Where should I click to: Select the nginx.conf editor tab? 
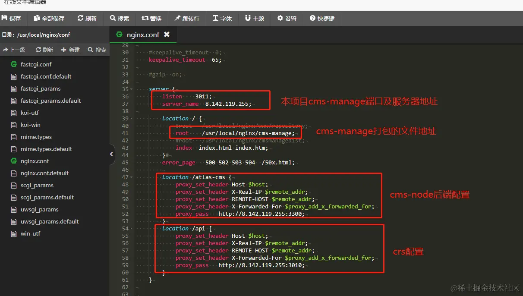point(143,35)
